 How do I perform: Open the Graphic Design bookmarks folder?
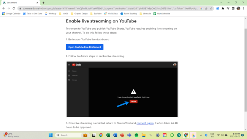point(79,14)
